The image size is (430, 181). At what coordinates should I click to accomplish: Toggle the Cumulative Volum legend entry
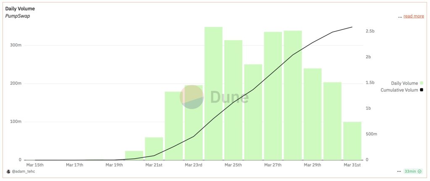(402, 90)
